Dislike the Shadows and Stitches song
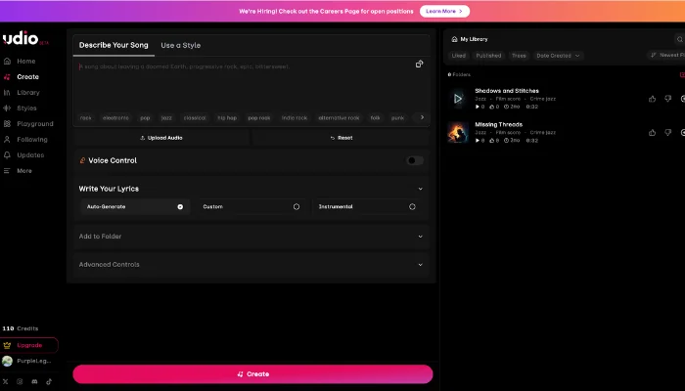This screenshot has height=391, width=685. pos(667,99)
